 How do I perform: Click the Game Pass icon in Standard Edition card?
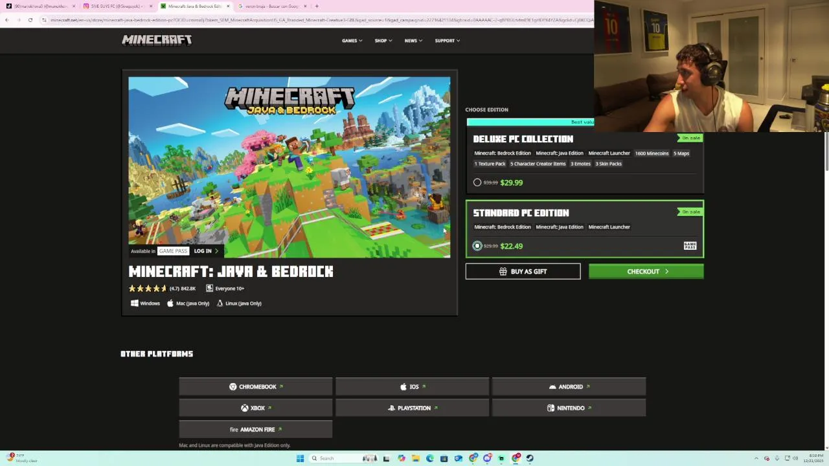[690, 246]
